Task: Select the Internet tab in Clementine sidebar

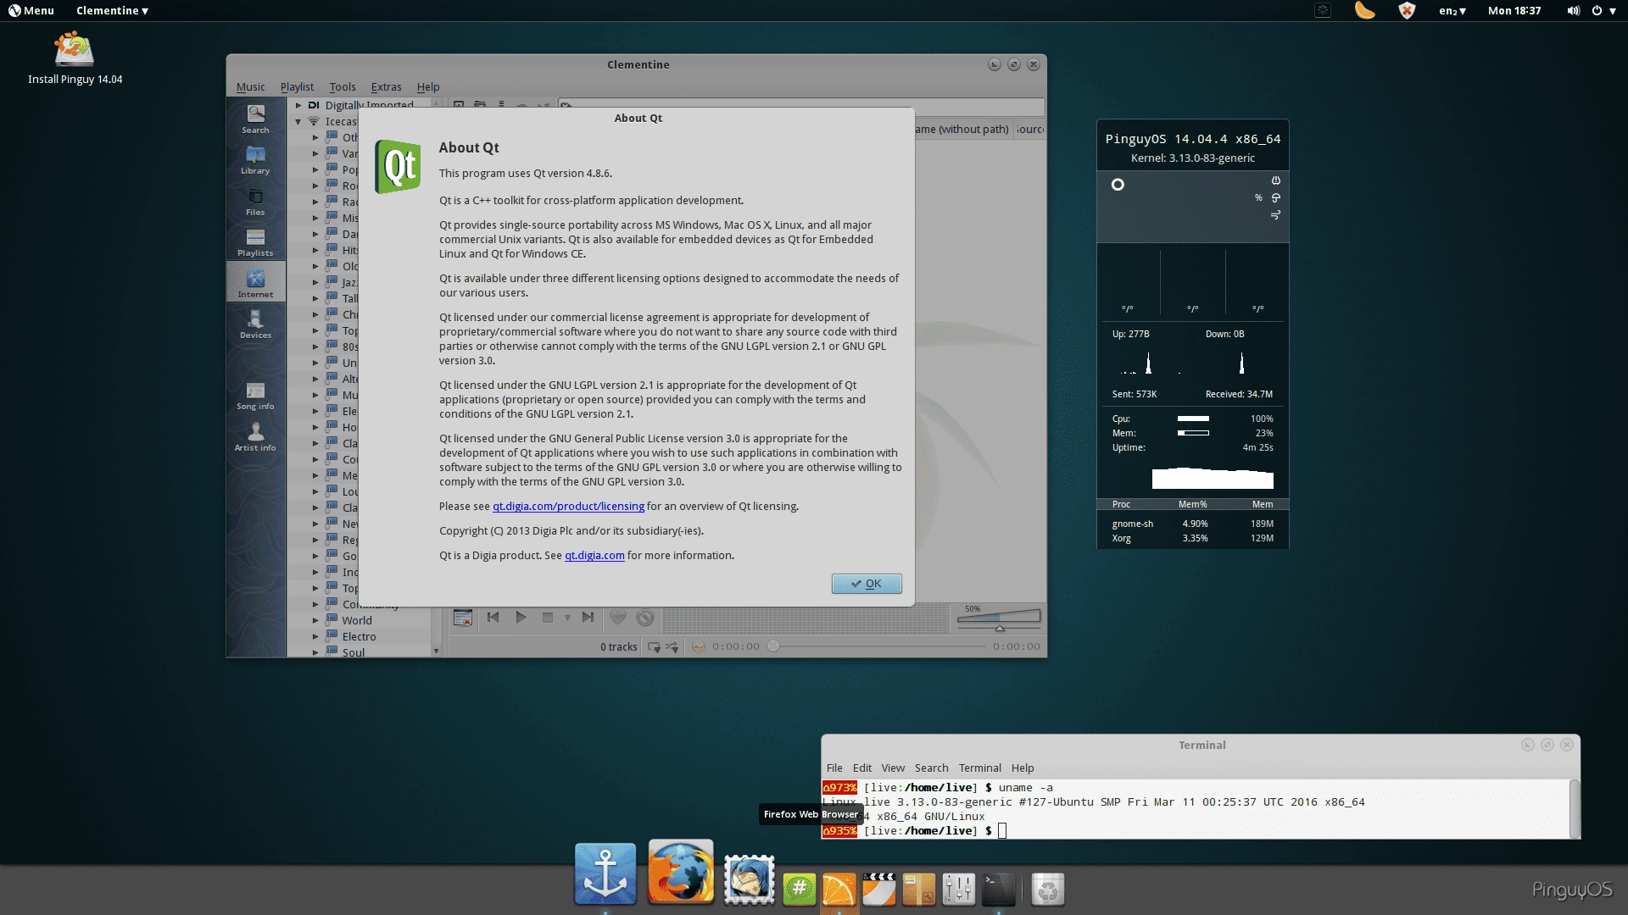Action: pos(255,283)
